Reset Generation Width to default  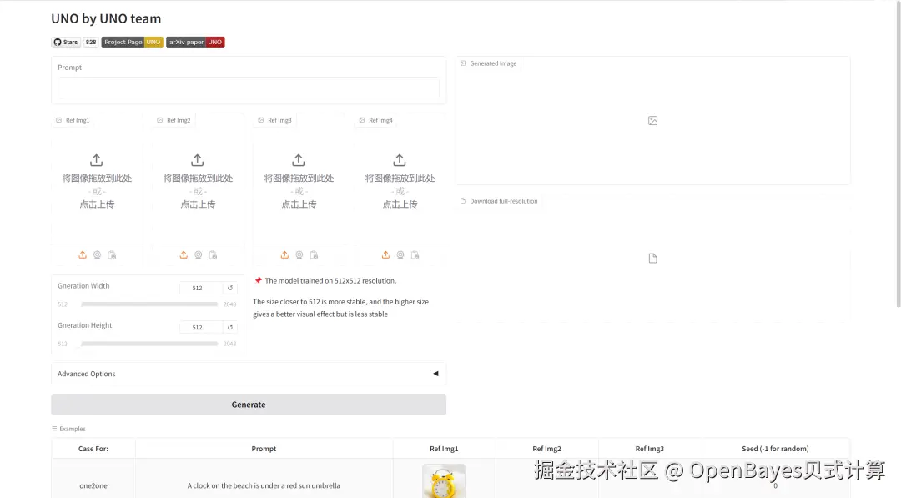(230, 288)
